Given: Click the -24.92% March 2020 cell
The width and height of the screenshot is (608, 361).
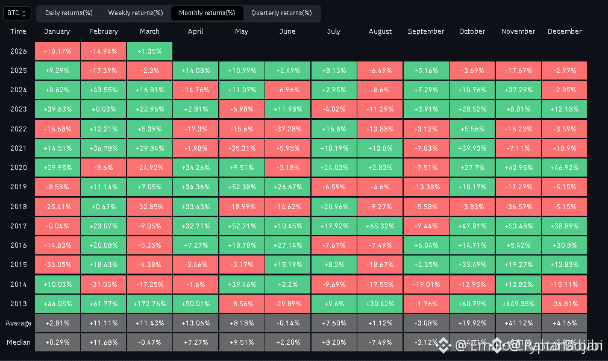Looking at the screenshot, I should click(149, 168).
